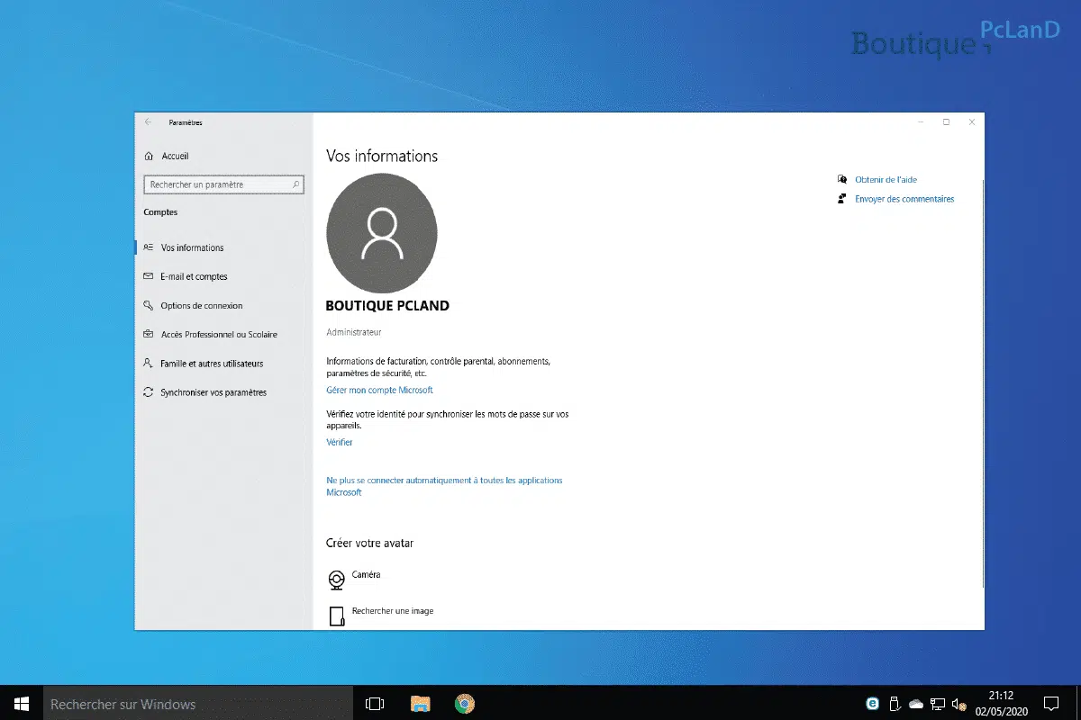Open the Windows Start menu

pyautogui.click(x=22, y=704)
